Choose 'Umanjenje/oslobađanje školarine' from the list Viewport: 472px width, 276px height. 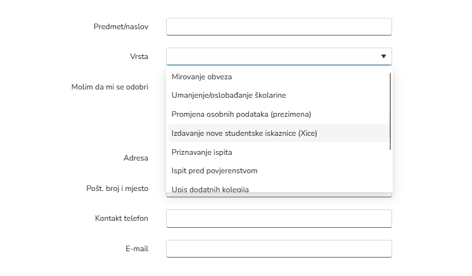[x=229, y=95]
